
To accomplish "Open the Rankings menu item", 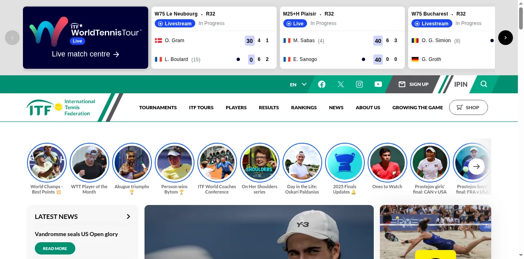I will tap(304, 108).
